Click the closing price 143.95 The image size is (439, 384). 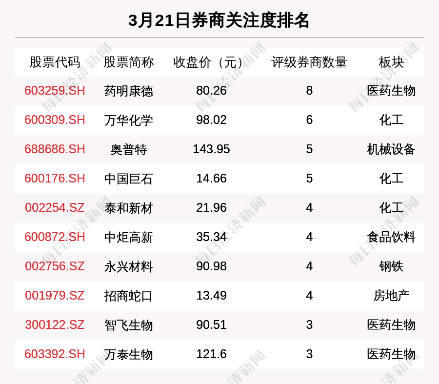pyautogui.click(x=211, y=149)
